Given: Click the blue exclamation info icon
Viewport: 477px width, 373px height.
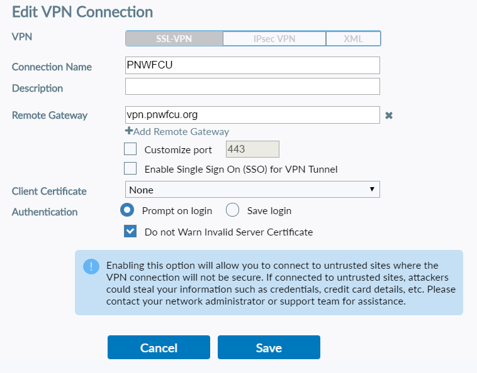Looking at the screenshot, I should click(91, 266).
